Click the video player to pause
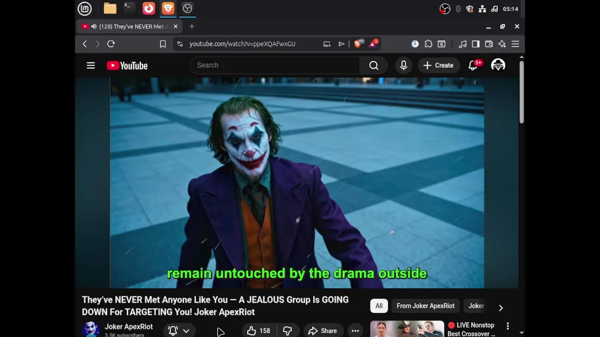 tap(297, 183)
